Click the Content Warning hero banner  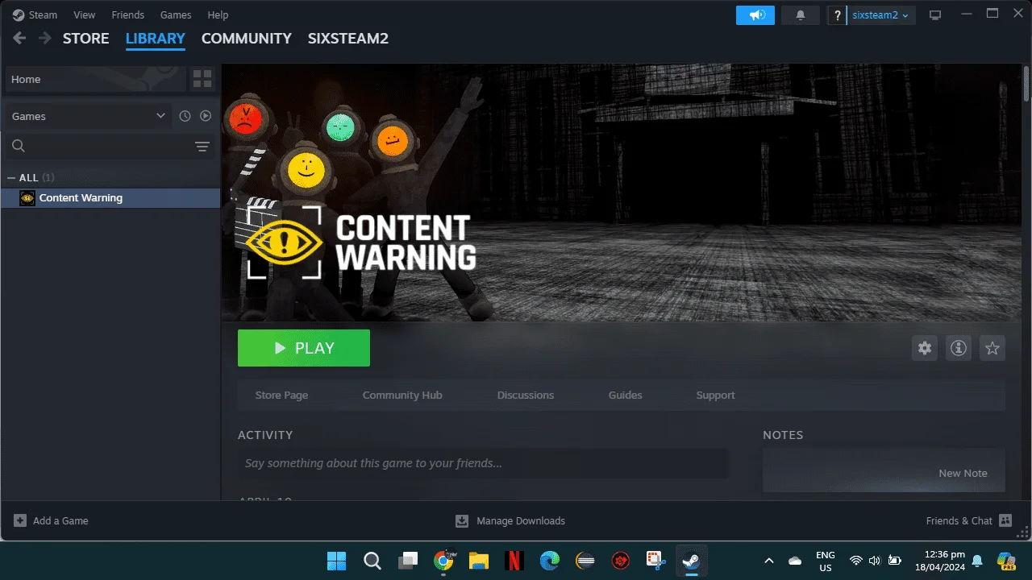pyautogui.click(x=622, y=193)
